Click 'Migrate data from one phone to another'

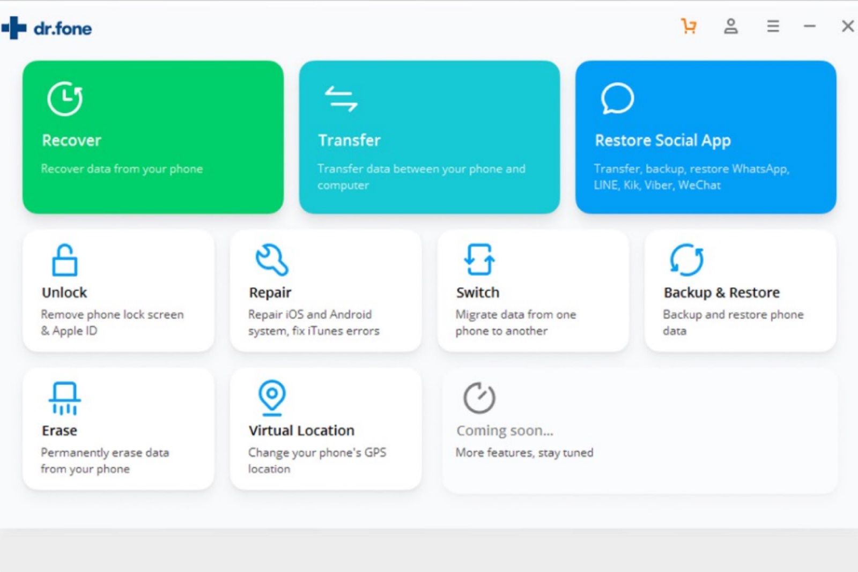516,323
